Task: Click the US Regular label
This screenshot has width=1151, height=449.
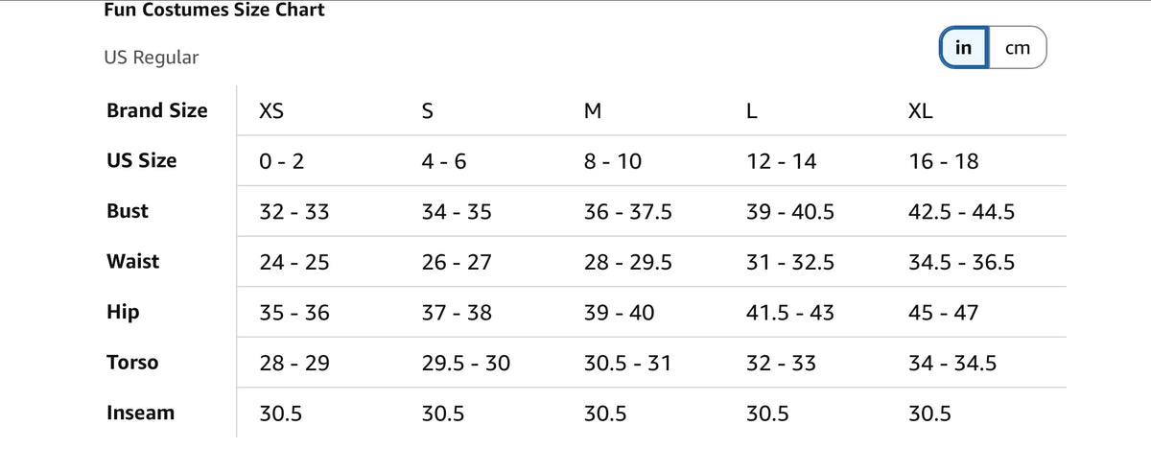Action: 152,58
